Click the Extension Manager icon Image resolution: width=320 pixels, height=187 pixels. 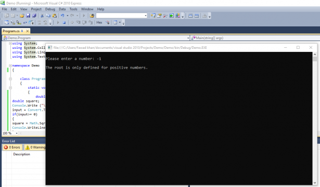[x=177, y=16]
